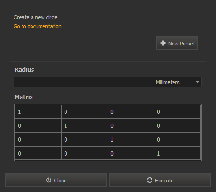
Task: Select matrix cell row one column one
Action: (38, 112)
